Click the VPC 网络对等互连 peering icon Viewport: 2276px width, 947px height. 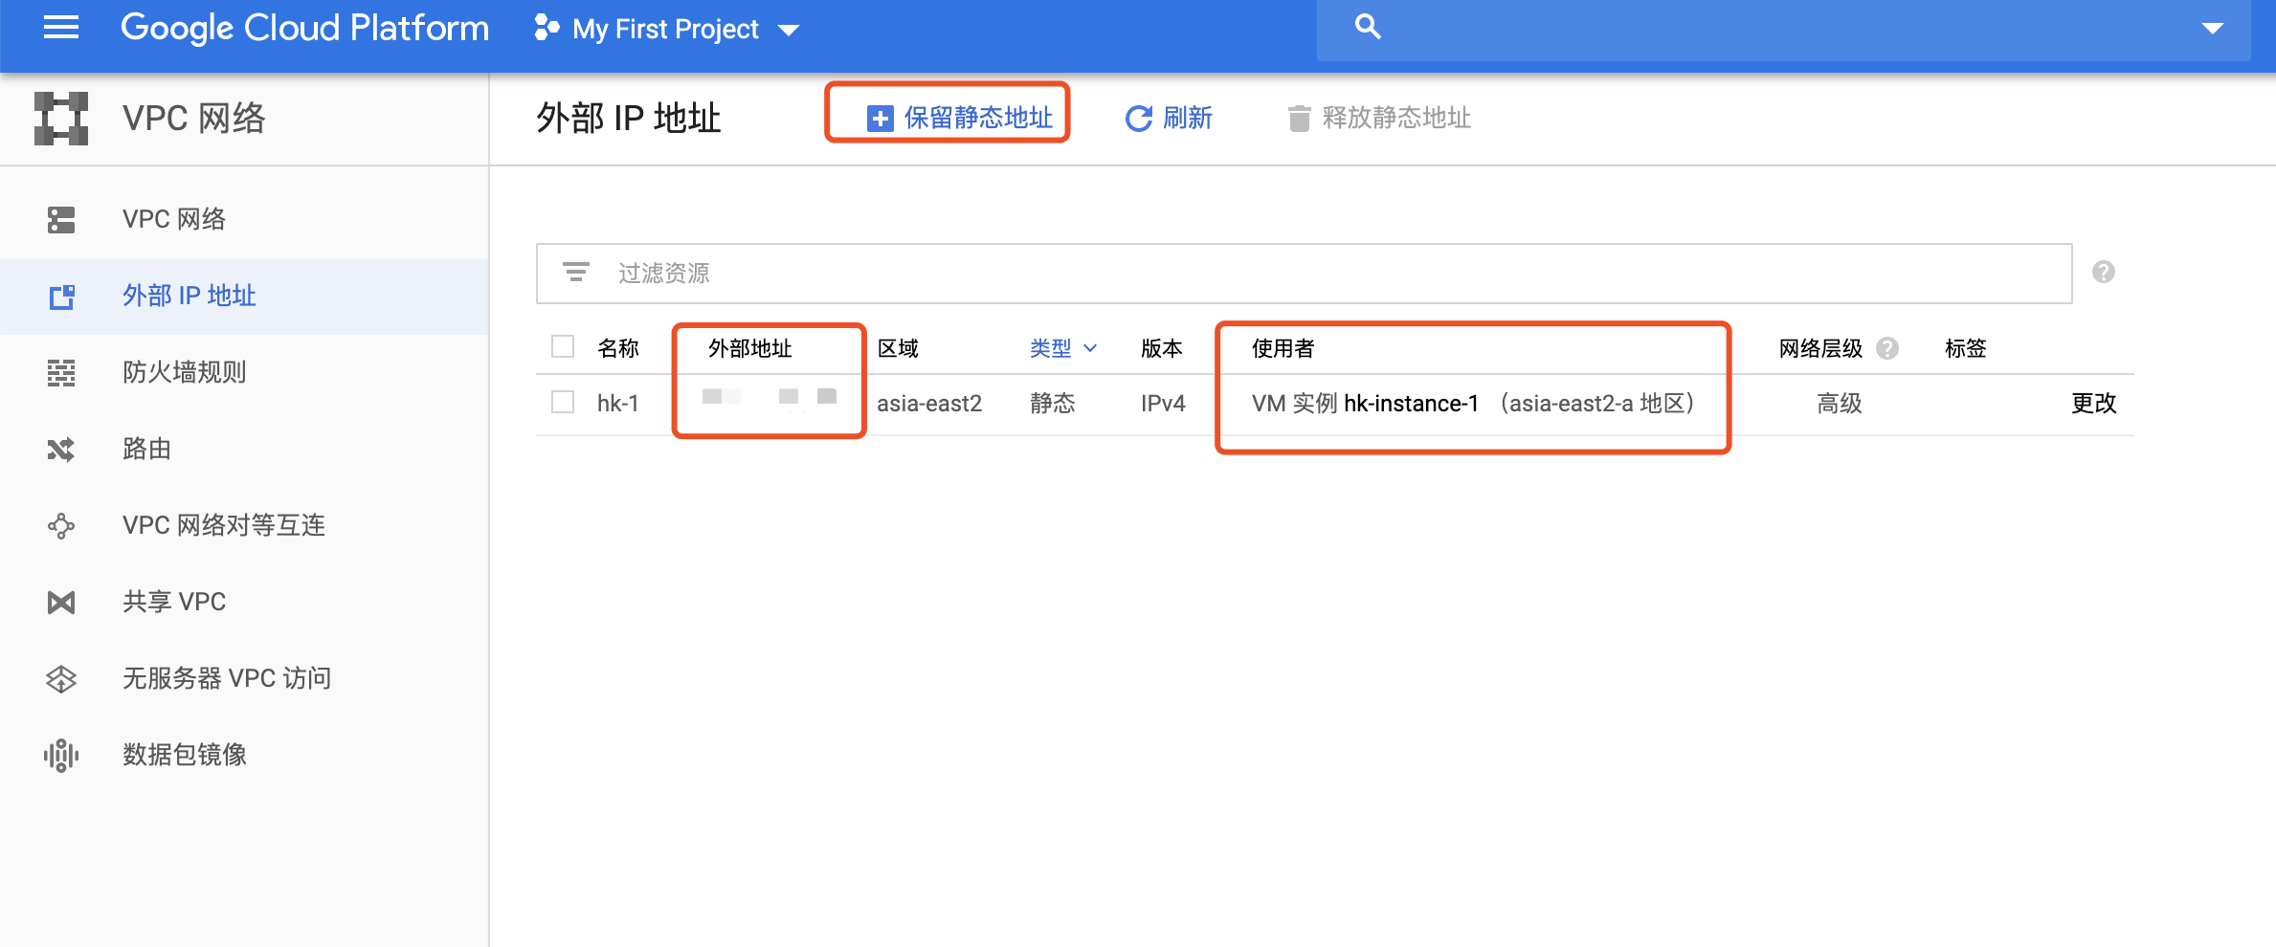coord(61,526)
